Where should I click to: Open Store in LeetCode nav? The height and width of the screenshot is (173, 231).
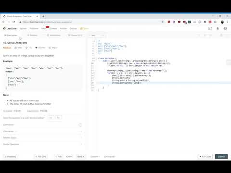point(84,28)
